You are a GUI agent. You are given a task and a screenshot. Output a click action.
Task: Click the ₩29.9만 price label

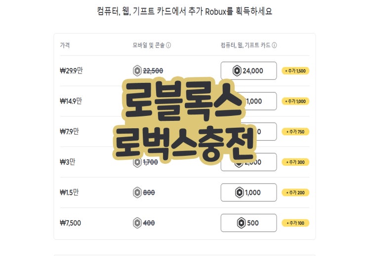pos(71,71)
